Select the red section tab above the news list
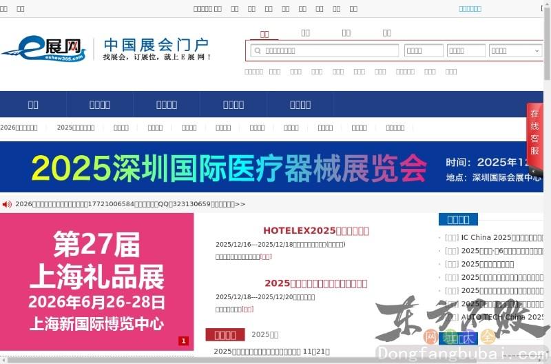Screen dimensions: 551x364 coord(225,335)
